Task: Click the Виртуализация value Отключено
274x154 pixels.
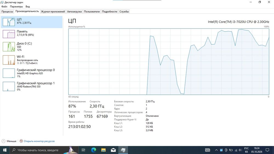Action: pyautogui.click(x=152, y=116)
